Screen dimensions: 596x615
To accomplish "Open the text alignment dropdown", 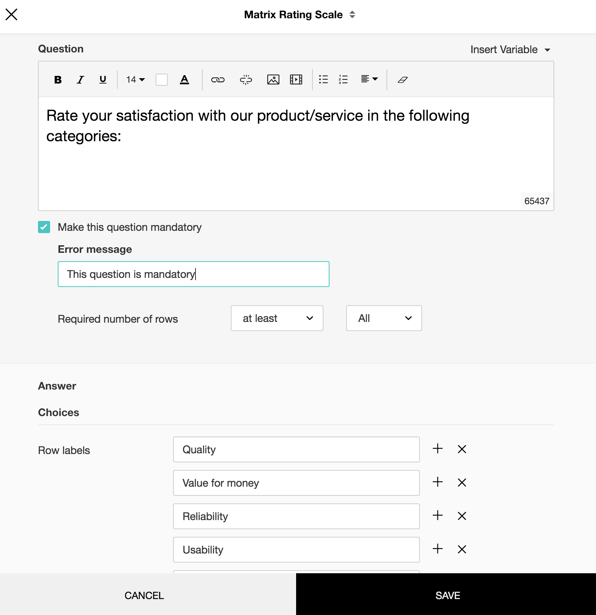I will pyautogui.click(x=369, y=79).
